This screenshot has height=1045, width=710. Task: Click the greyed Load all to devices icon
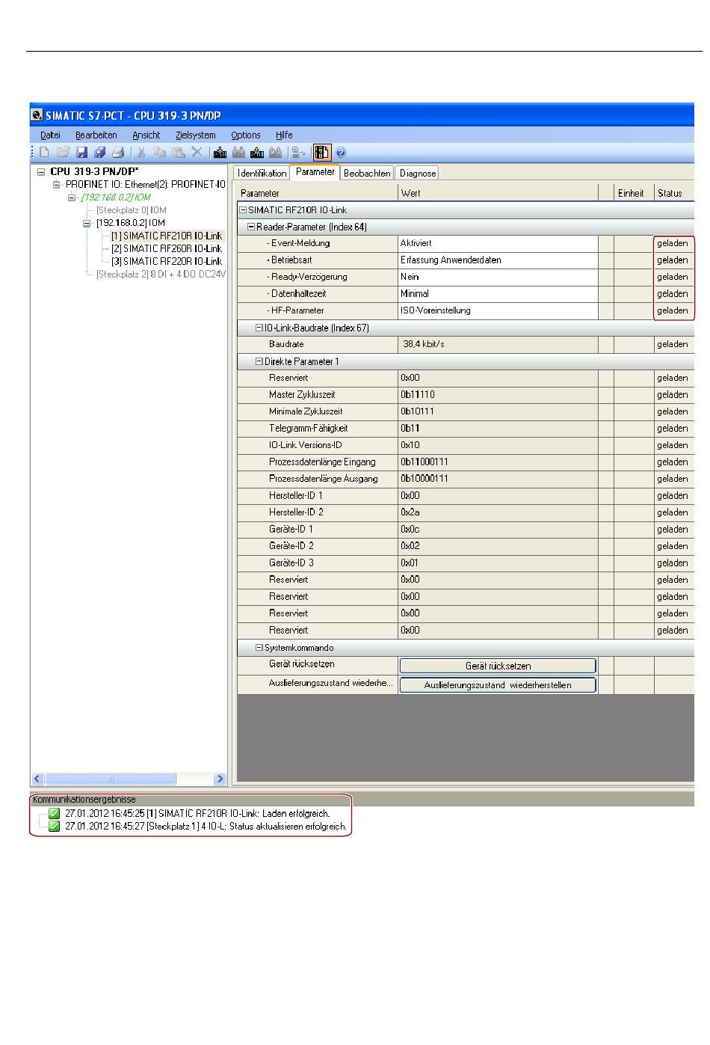pyautogui.click(x=238, y=153)
